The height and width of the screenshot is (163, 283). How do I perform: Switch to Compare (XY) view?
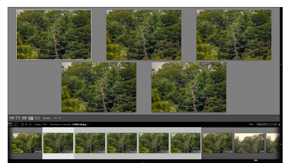(x=24, y=118)
